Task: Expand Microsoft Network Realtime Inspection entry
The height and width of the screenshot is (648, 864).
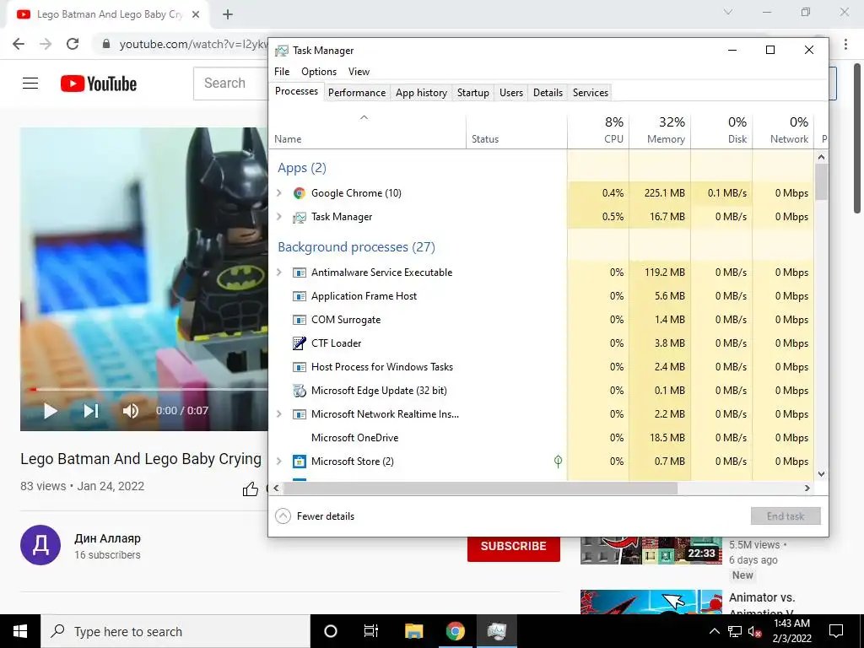Action: coord(279,413)
